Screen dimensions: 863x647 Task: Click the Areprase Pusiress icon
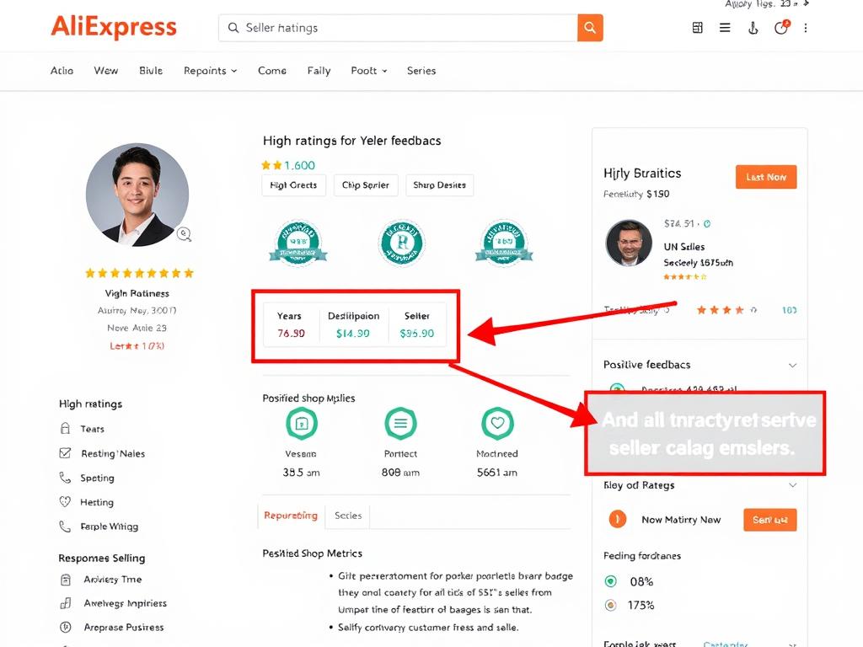[x=66, y=627]
